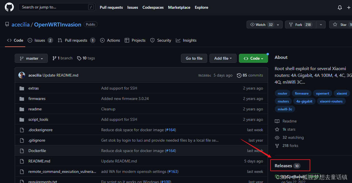
Task: Click the firmwares folder icon
Action: point(22,99)
